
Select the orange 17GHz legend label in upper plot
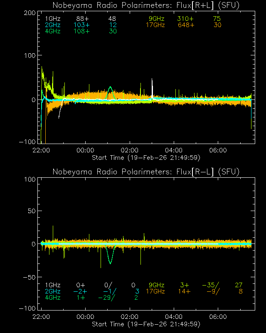point(155,25)
